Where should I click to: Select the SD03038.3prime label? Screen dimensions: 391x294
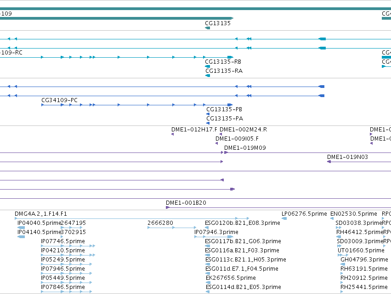(359, 223)
